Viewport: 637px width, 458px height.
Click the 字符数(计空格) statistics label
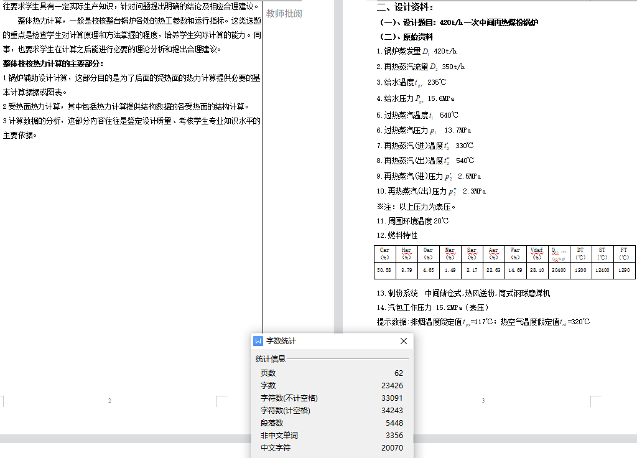point(285,411)
